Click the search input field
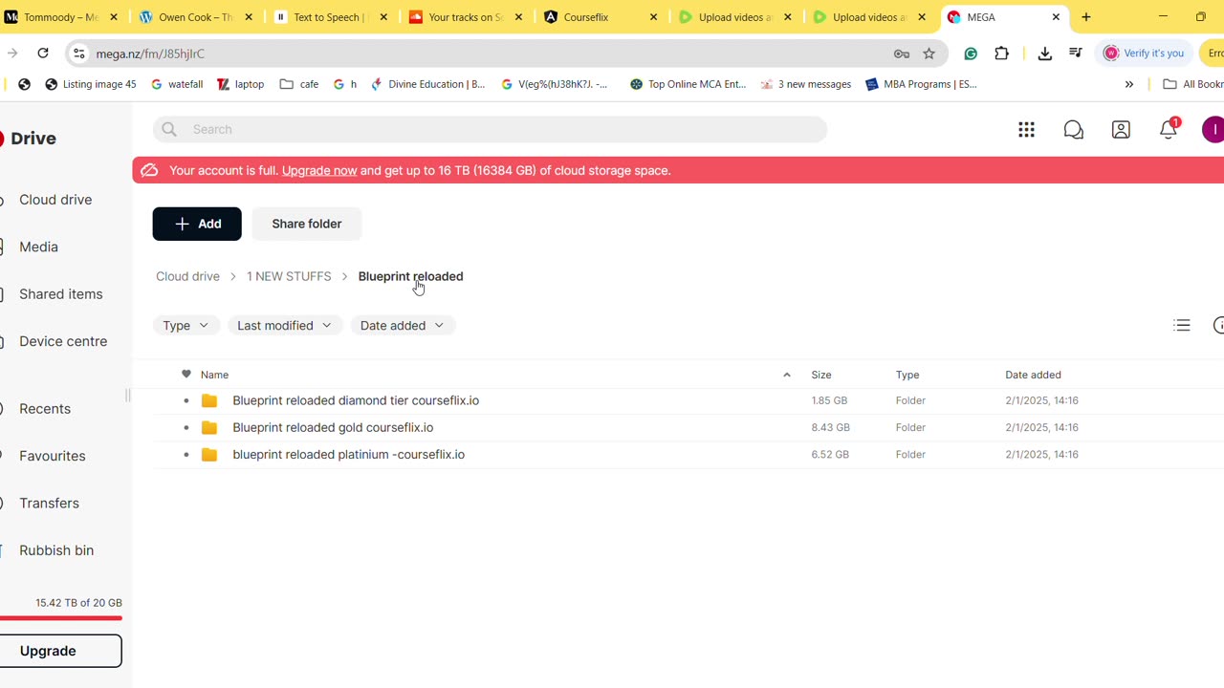The width and height of the screenshot is (1224, 688). pyautogui.click(x=490, y=130)
